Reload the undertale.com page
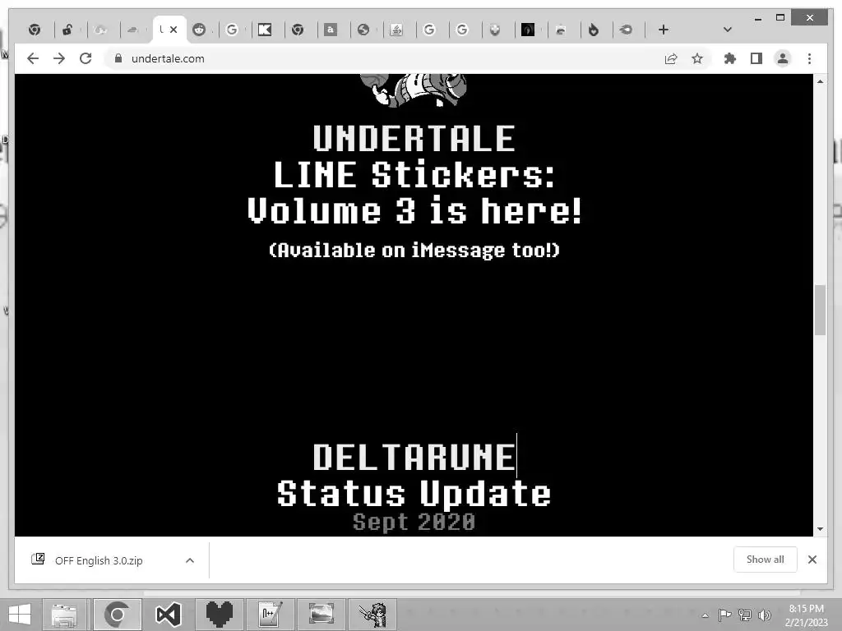This screenshot has width=842, height=631. pos(86,58)
